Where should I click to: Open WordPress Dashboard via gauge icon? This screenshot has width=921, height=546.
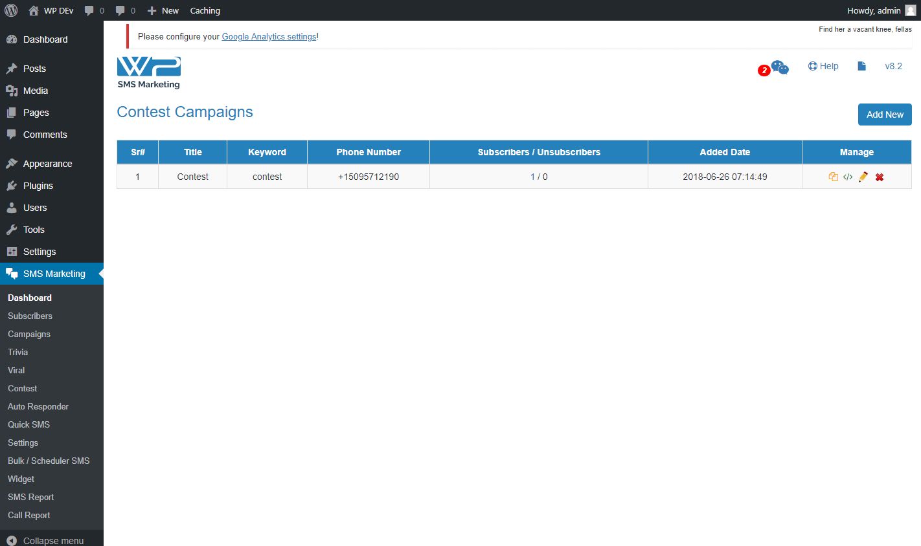coord(12,39)
